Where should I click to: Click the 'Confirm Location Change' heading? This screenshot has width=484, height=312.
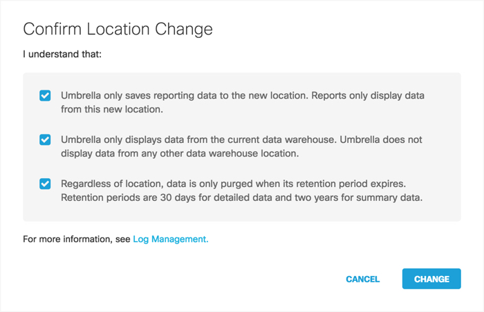pos(118,29)
